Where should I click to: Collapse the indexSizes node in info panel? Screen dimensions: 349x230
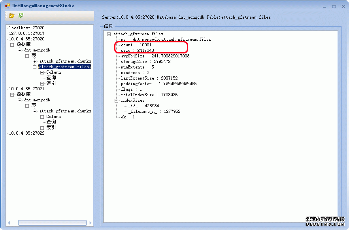click(x=117, y=101)
